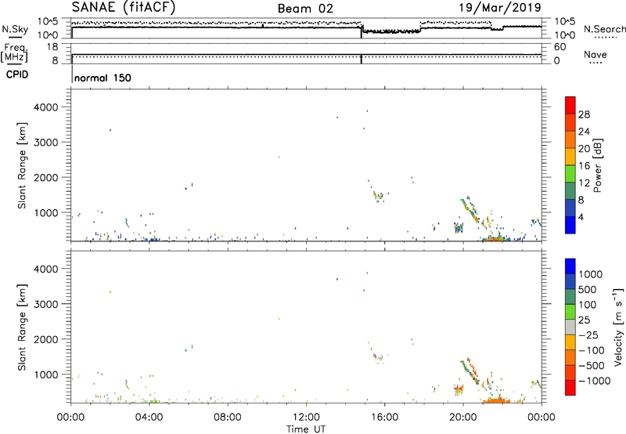
Task: Click the 'Slant Range [km]' label of velocity panel
Action: coord(22,327)
